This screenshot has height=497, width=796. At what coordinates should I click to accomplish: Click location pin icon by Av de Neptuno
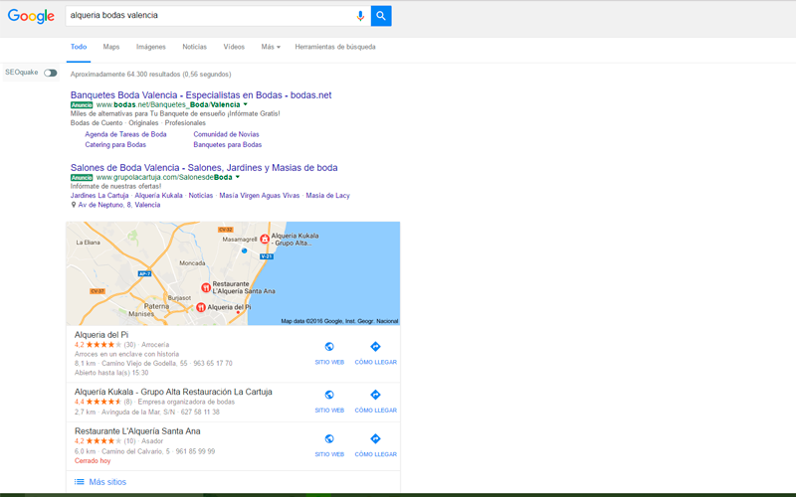(73, 205)
